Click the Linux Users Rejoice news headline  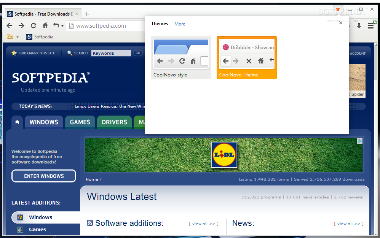click(x=110, y=106)
